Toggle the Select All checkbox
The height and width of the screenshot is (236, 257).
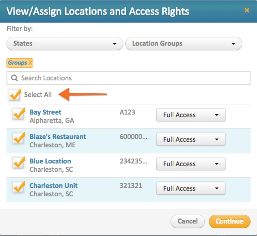15,95
